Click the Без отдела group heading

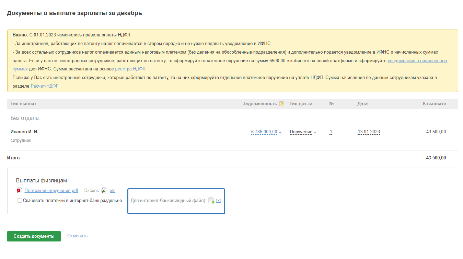[25, 118]
